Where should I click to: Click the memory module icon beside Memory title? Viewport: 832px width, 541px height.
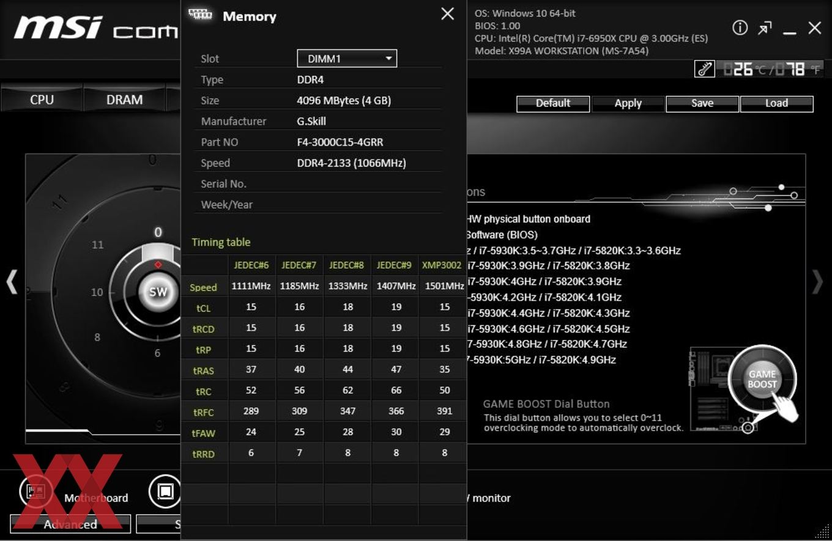pos(201,15)
